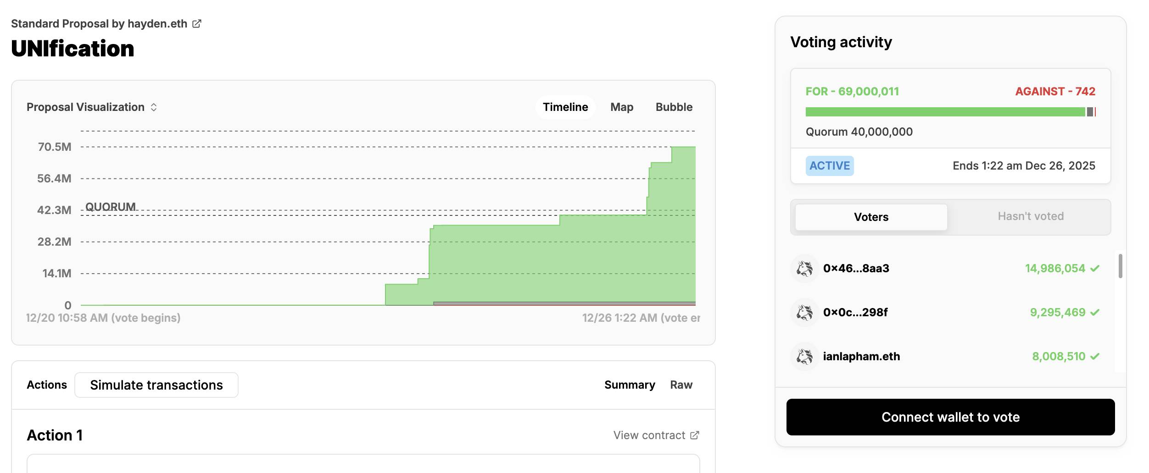Viewport: 1149px width, 473px height.
Task: Click green checkmark next to 14,986,054
Action: click(x=1095, y=269)
